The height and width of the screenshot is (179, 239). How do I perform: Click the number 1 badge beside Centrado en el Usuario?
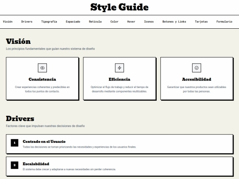[x=15, y=143]
